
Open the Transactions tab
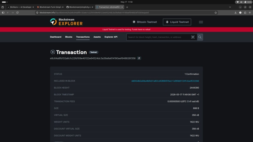coord(83,37)
